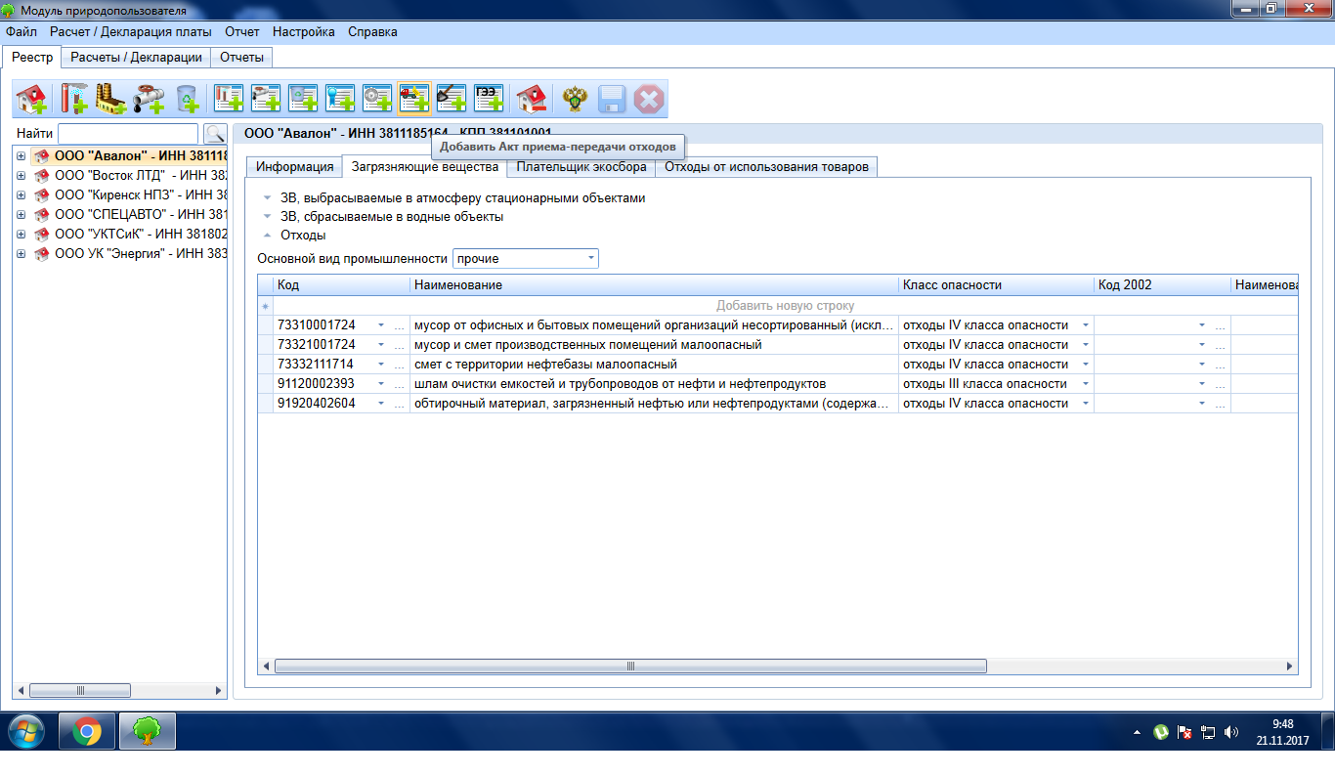Expand the ООО "Восток ЛТД" tree node
The width and height of the screenshot is (1335, 776).
(x=22, y=175)
